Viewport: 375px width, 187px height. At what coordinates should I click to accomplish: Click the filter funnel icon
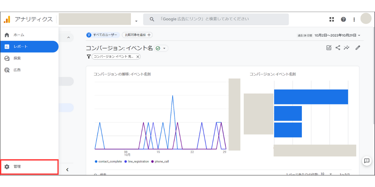pyautogui.click(x=88, y=57)
